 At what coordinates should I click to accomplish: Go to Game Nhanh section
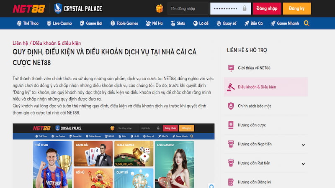[285, 23]
